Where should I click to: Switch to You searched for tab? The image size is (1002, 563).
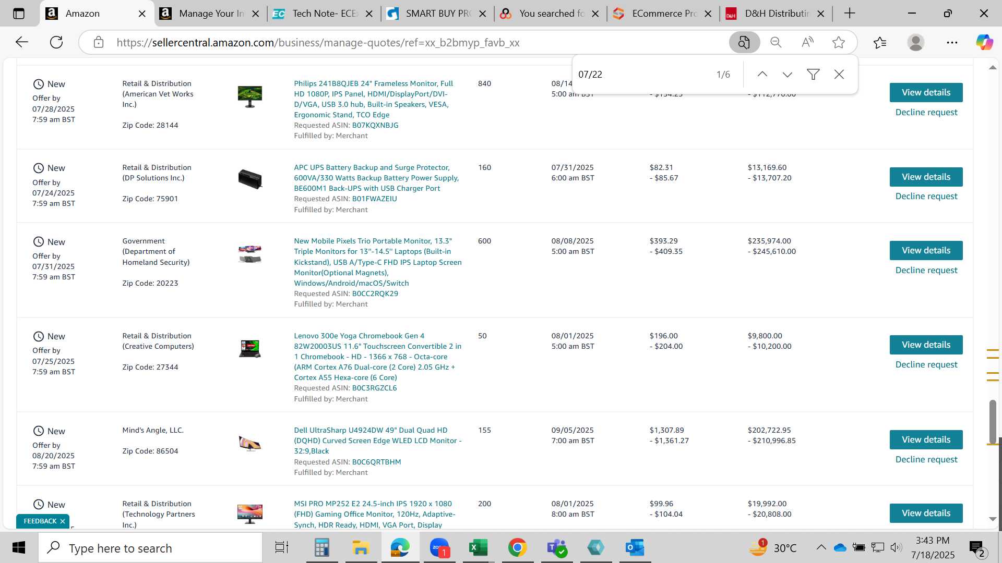[551, 14]
